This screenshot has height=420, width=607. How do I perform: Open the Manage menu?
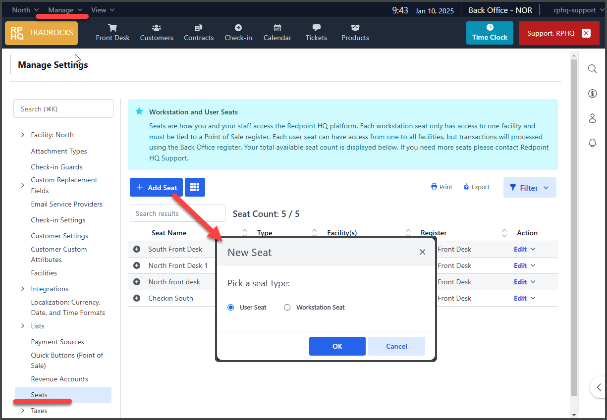[65, 10]
